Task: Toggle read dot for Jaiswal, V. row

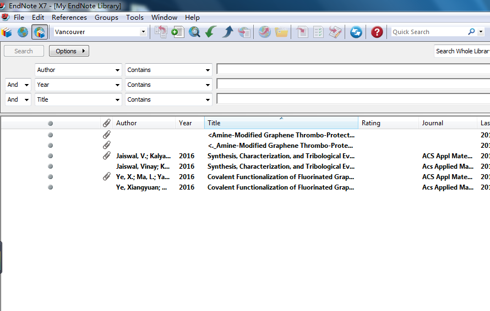Action: click(x=50, y=155)
